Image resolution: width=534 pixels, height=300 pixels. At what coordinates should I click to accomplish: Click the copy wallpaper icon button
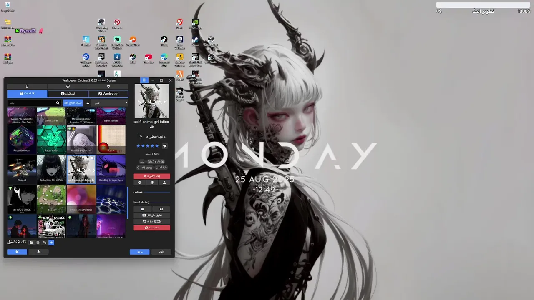[x=152, y=182]
